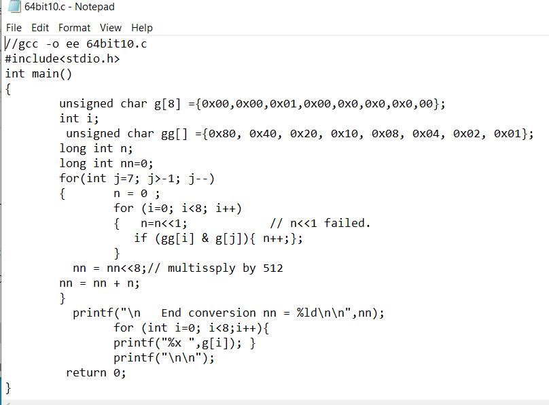549x405 pixels.
Task: Open the Format menu
Action: point(74,28)
